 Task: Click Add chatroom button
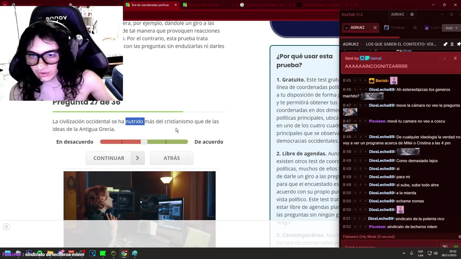[x=451, y=28]
